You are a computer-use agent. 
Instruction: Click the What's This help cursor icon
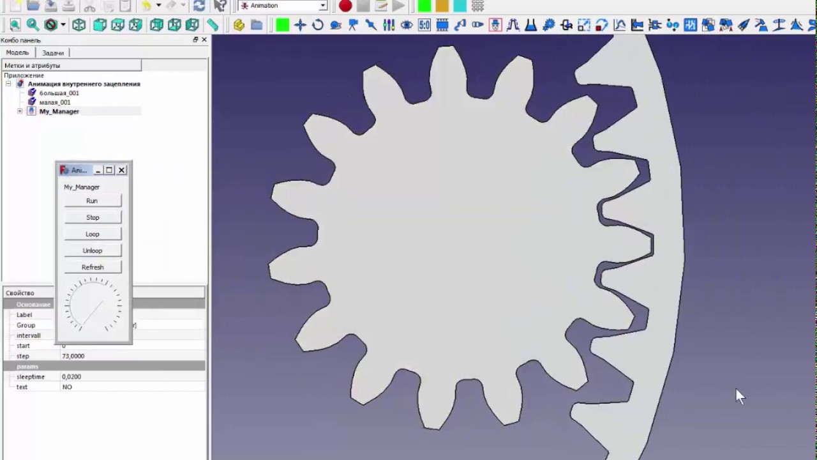click(x=219, y=6)
